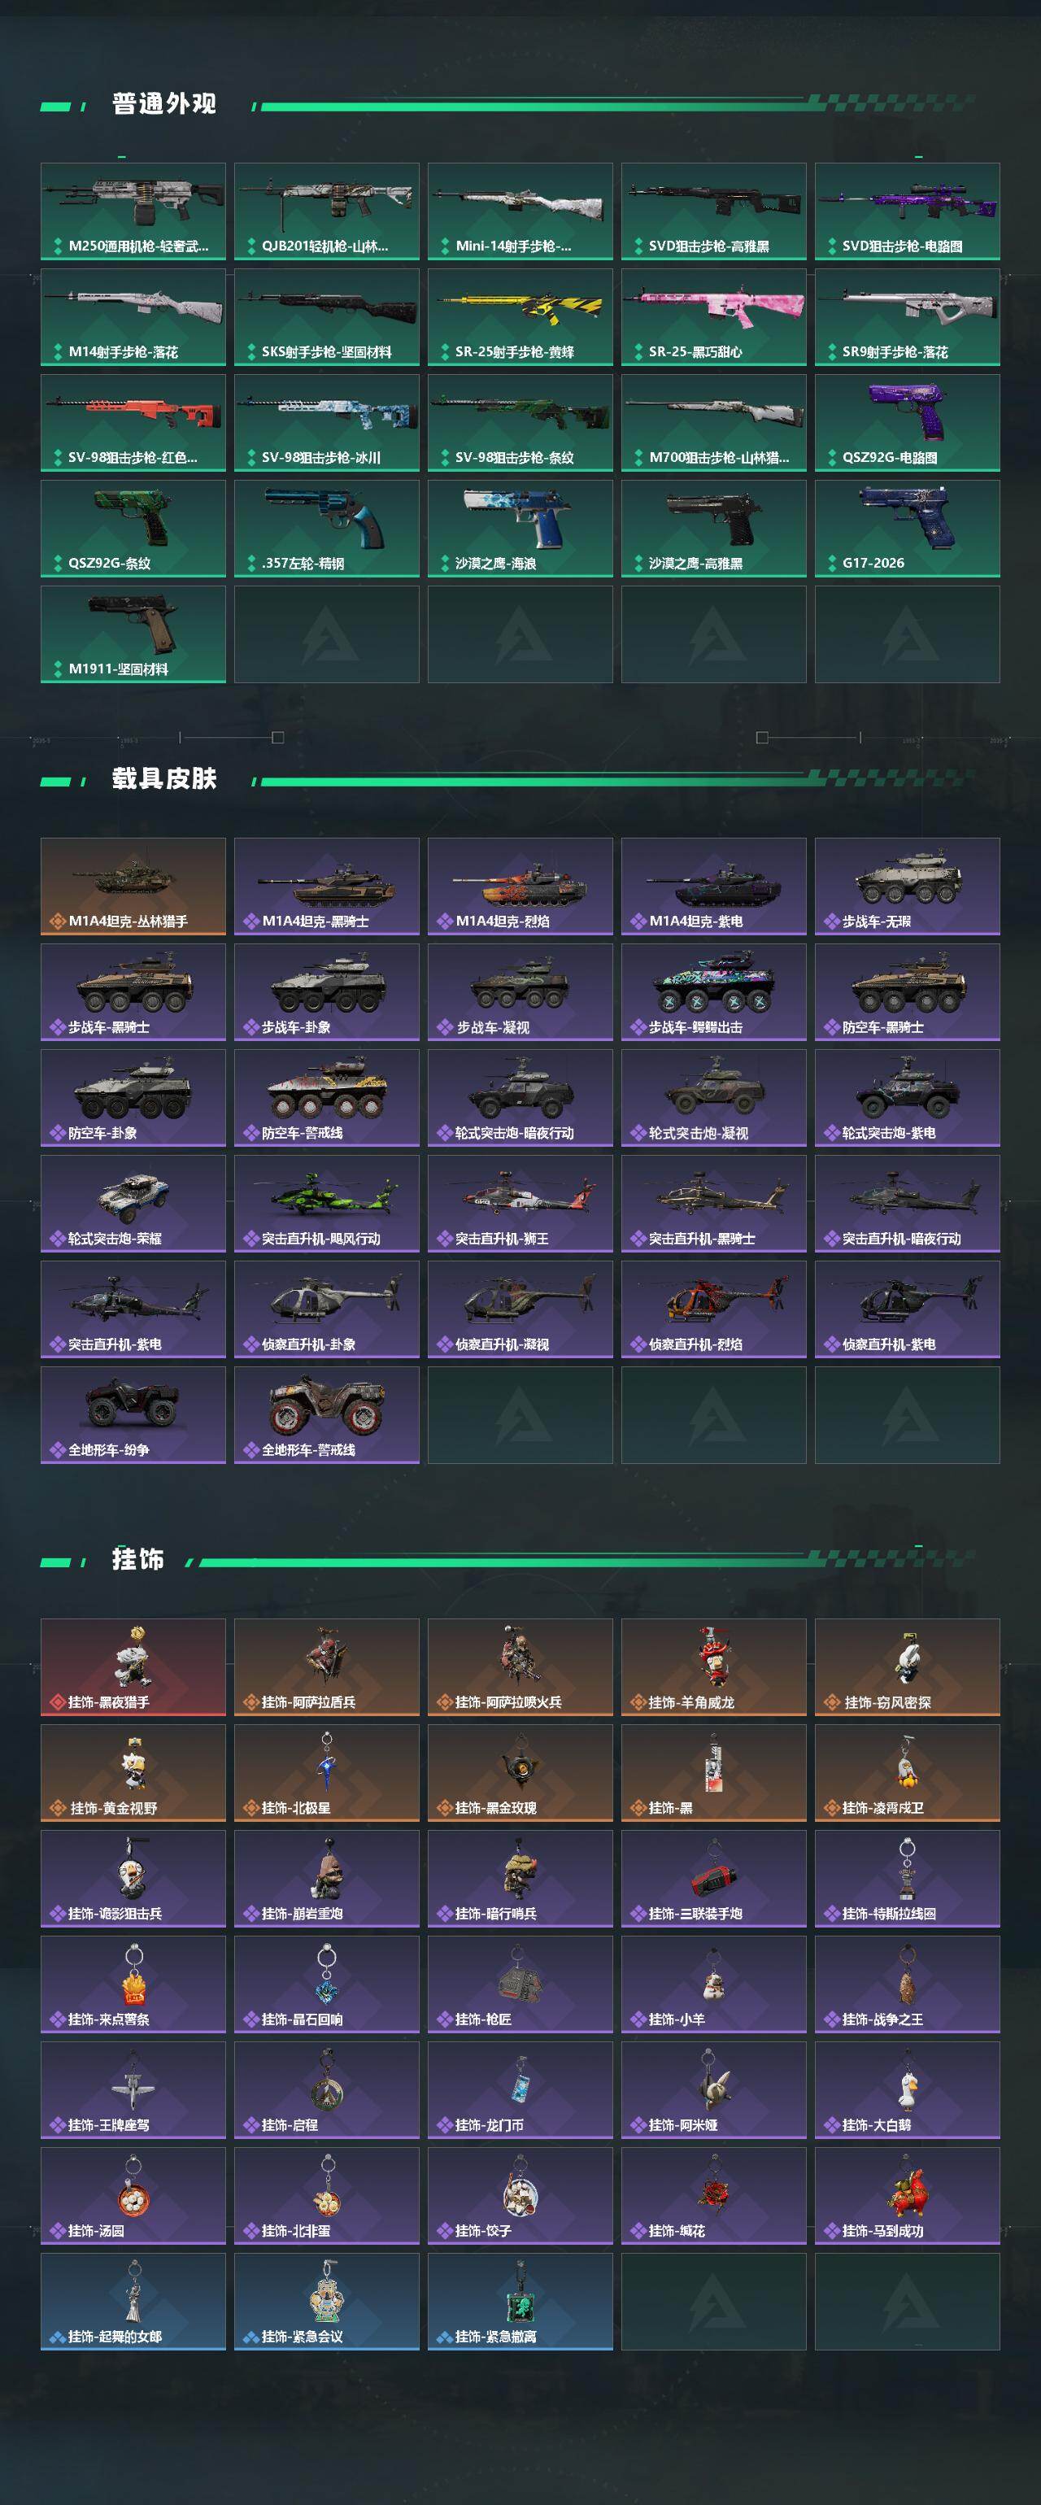
Task: Click the 挂饰 section heading
Action: pyautogui.click(x=138, y=1560)
